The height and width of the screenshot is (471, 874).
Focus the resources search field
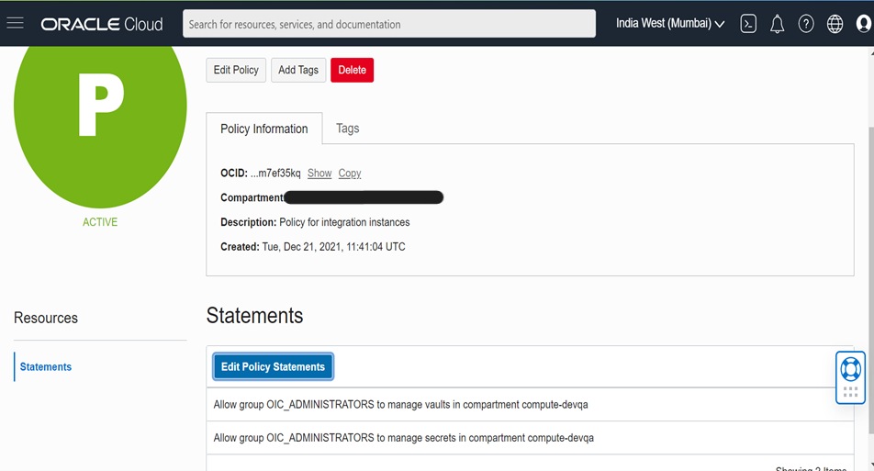pos(389,24)
